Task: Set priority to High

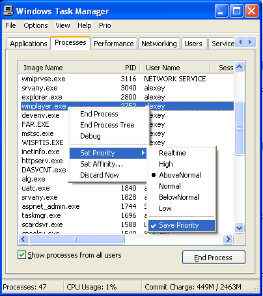Action: pos(182,164)
